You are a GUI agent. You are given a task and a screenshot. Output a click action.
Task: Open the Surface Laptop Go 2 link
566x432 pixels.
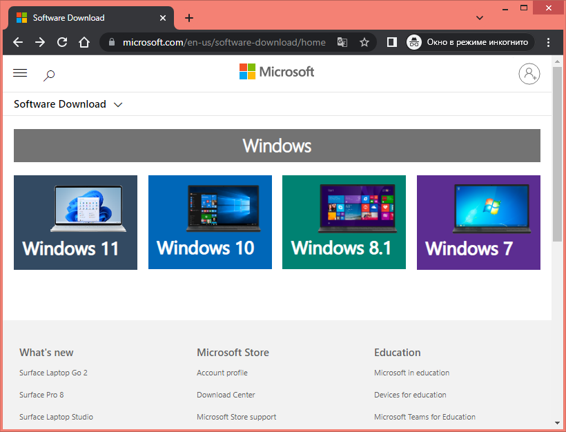click(x=53, y=373)
